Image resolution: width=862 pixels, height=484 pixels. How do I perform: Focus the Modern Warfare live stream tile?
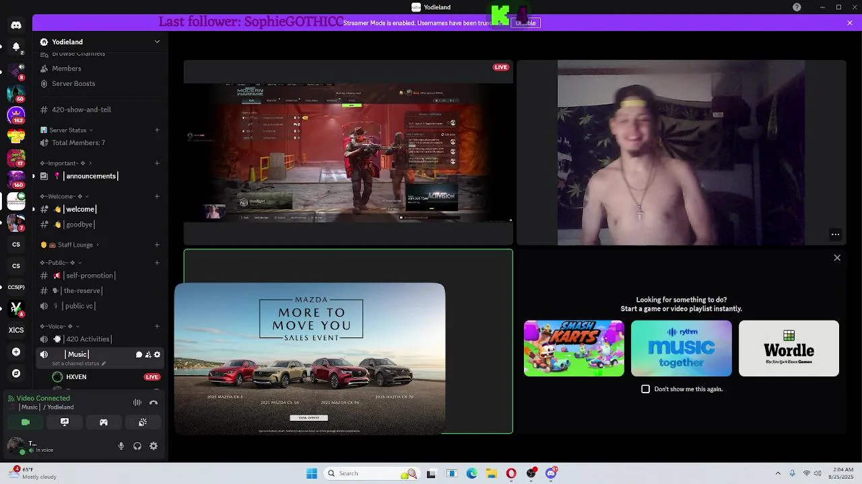pyautogui.click(x=348, y=153)
